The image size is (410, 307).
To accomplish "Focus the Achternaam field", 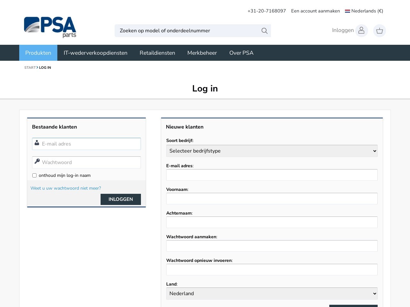I will pyautogui.click(x=272, y=222).
